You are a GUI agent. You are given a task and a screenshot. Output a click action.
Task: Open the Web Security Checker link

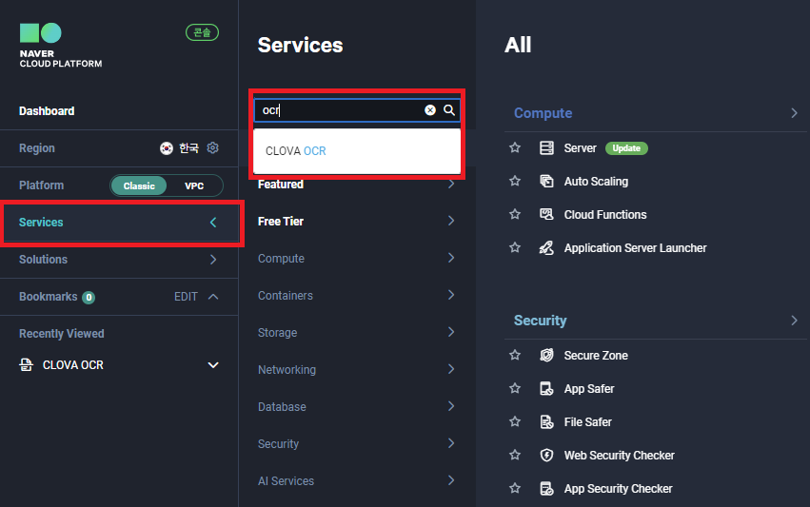[620, 456]
